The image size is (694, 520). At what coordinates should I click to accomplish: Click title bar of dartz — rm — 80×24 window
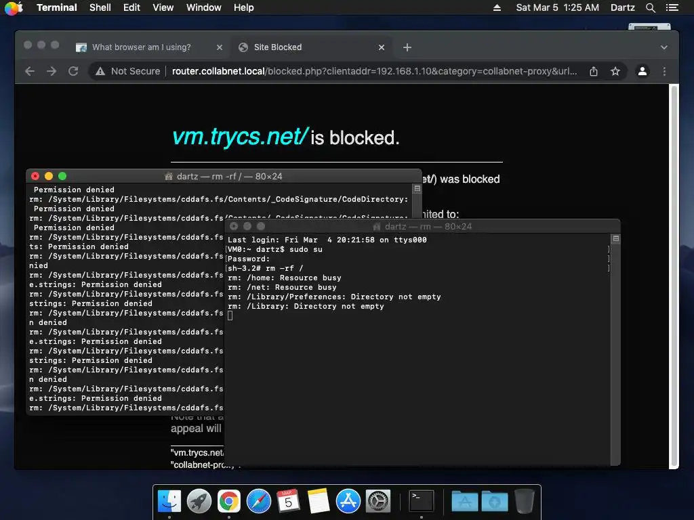point(423,226)
